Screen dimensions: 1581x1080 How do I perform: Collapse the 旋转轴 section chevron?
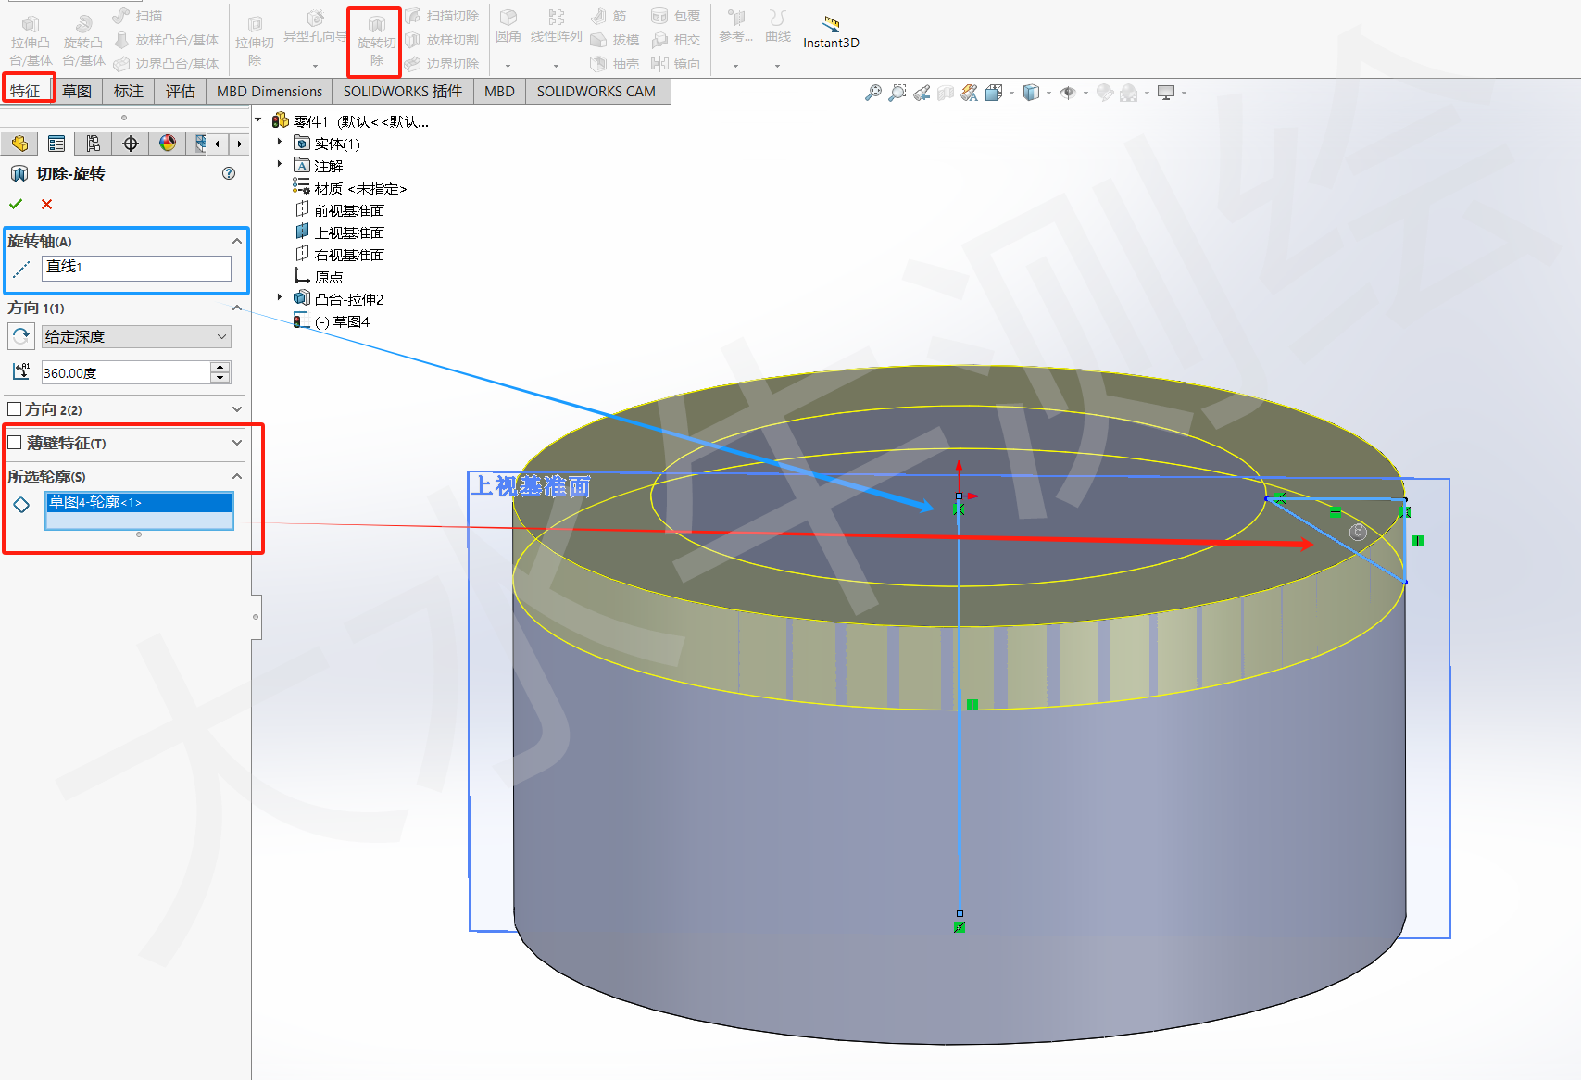click(x=236, y=239)
